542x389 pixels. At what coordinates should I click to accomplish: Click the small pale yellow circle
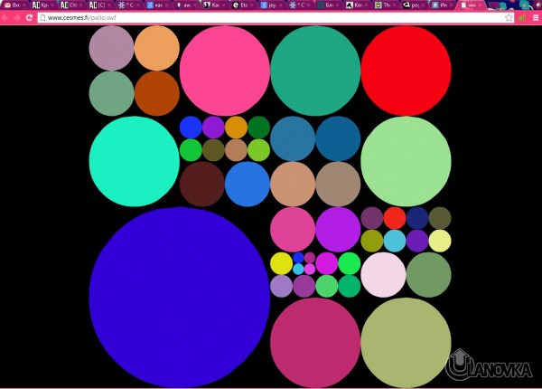click(440, 241)
